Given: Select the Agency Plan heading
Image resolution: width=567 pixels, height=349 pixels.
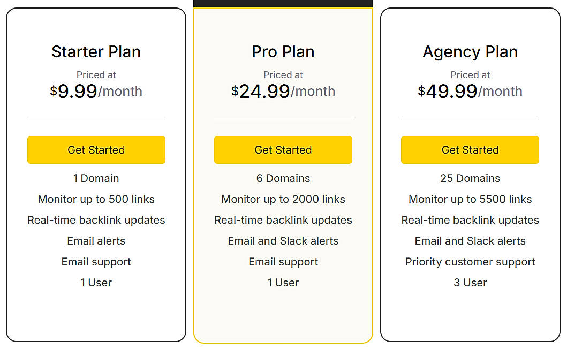Looking at the screenshot, I should point(470,51).
